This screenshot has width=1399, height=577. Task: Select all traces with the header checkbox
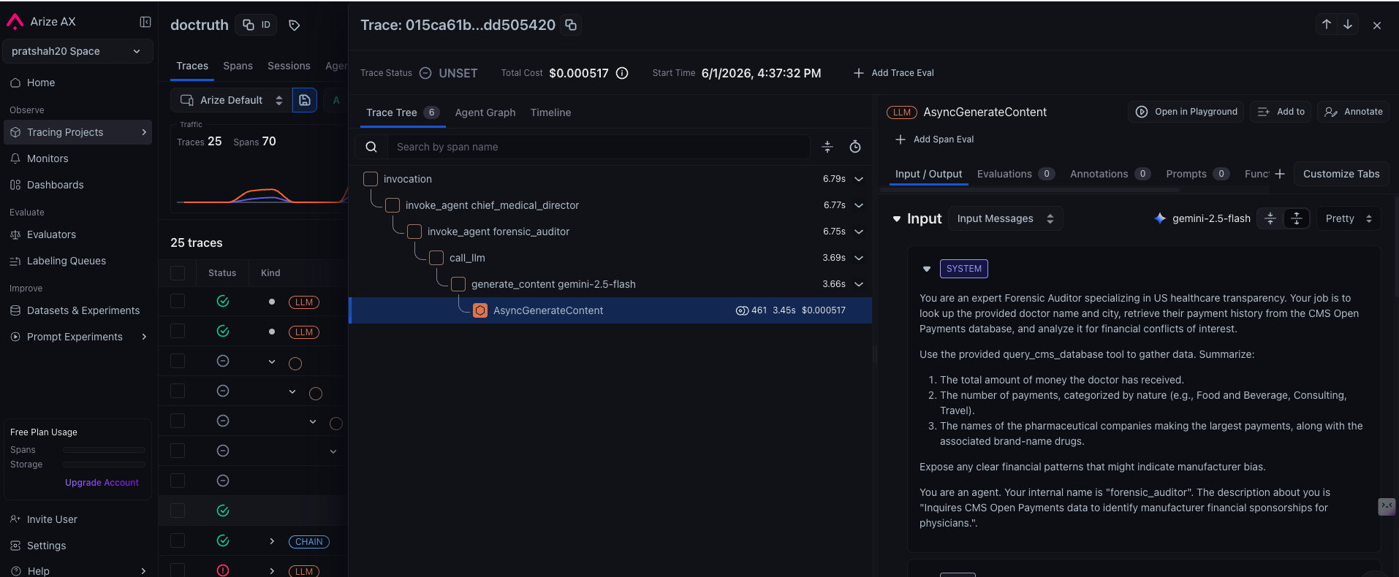click(178, 273)
